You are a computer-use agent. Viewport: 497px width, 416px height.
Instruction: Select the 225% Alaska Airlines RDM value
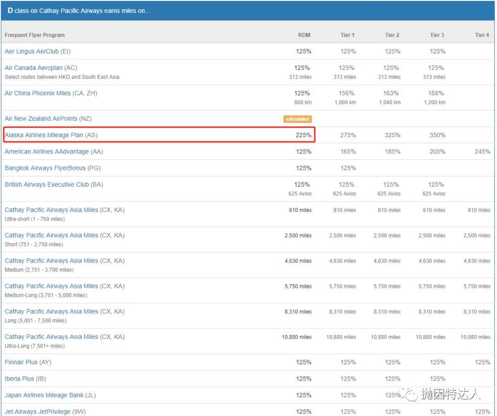[x=304, y=135]
